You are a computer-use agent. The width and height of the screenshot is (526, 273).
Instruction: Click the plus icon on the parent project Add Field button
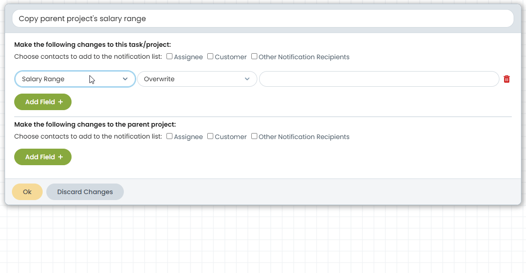coord(61,157)
